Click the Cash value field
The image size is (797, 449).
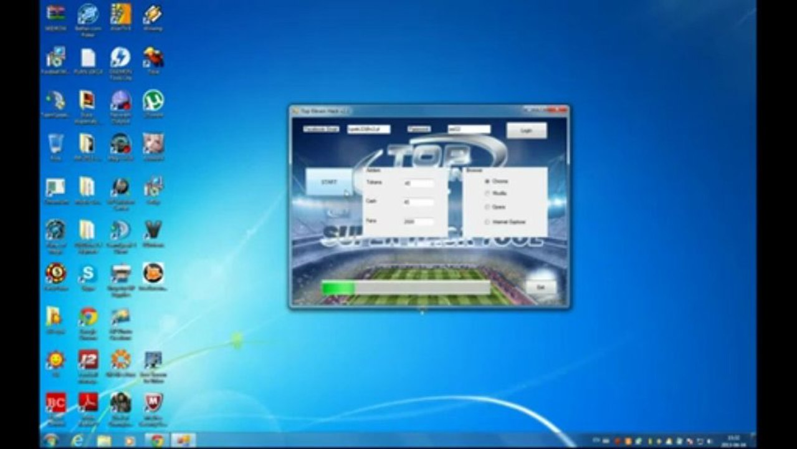click(x=418, y=202)
